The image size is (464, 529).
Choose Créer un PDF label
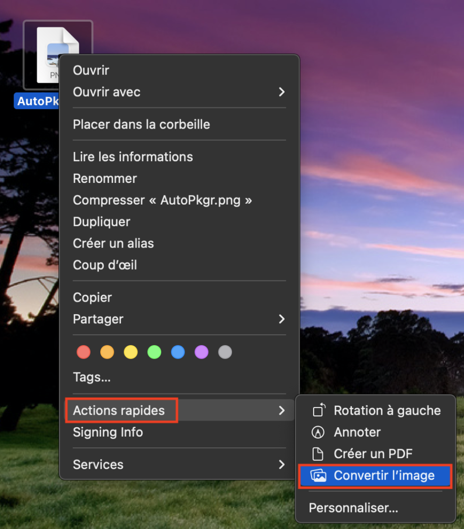pyautogui.click(x=373, y=454)
